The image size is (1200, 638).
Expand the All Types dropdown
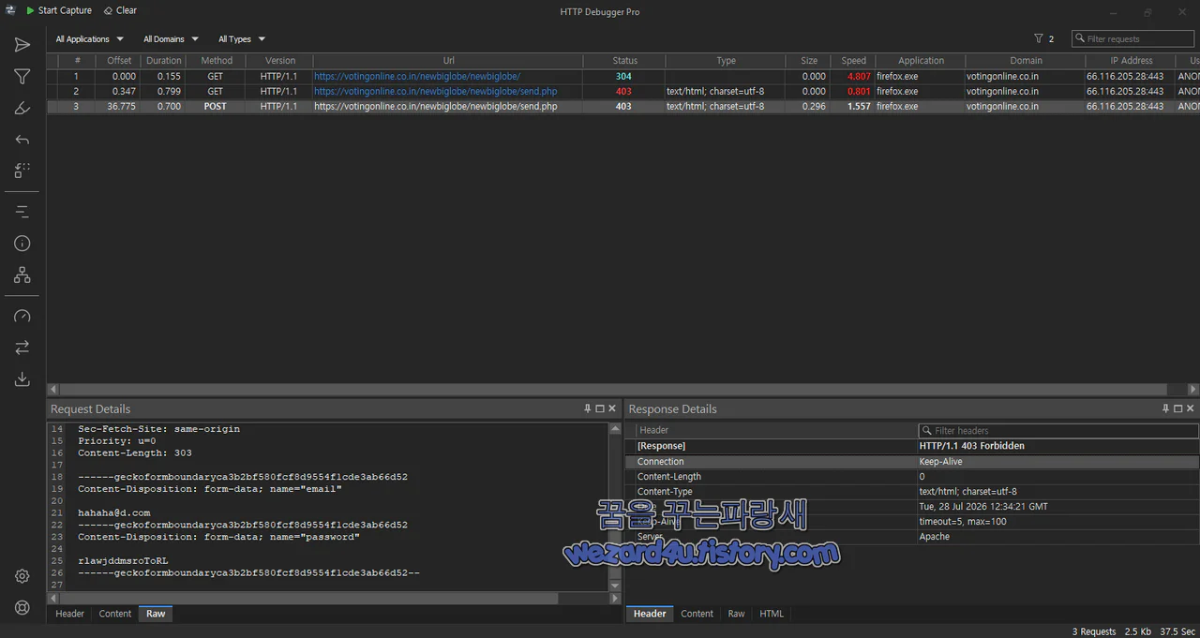click(242, 39)
